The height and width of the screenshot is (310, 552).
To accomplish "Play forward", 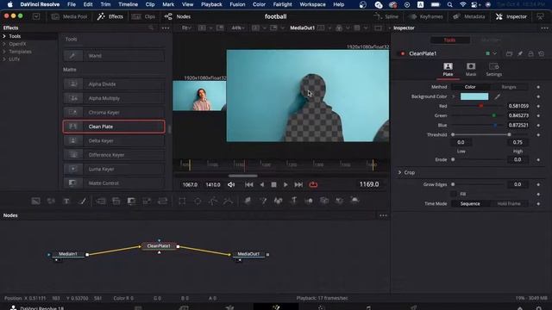I will (x=285, y=184).
